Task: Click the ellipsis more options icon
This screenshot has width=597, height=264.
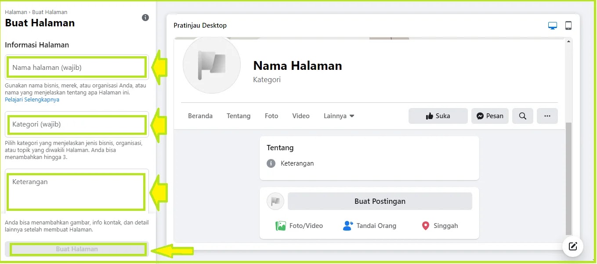Action: [x=547, y=116]
